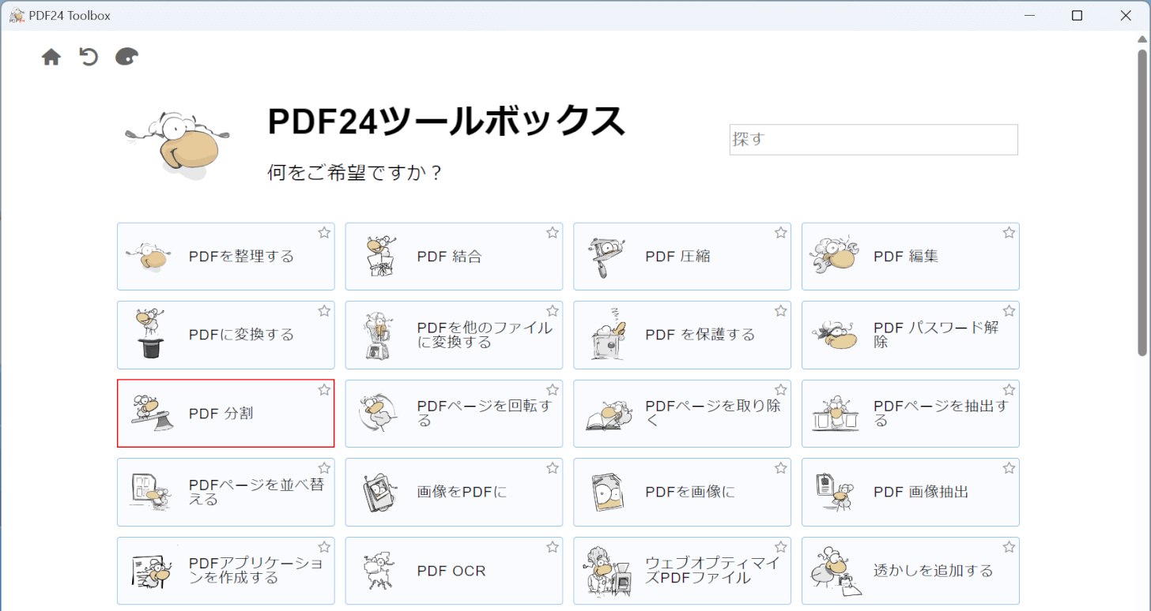Click the PDF24ツールボックス heading
The image size is (1151, 611).
[x=447, y=122]
